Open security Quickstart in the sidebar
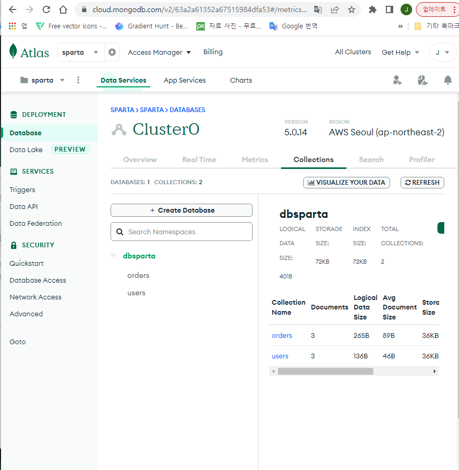The image size is (459, 470). coord(26,263)
